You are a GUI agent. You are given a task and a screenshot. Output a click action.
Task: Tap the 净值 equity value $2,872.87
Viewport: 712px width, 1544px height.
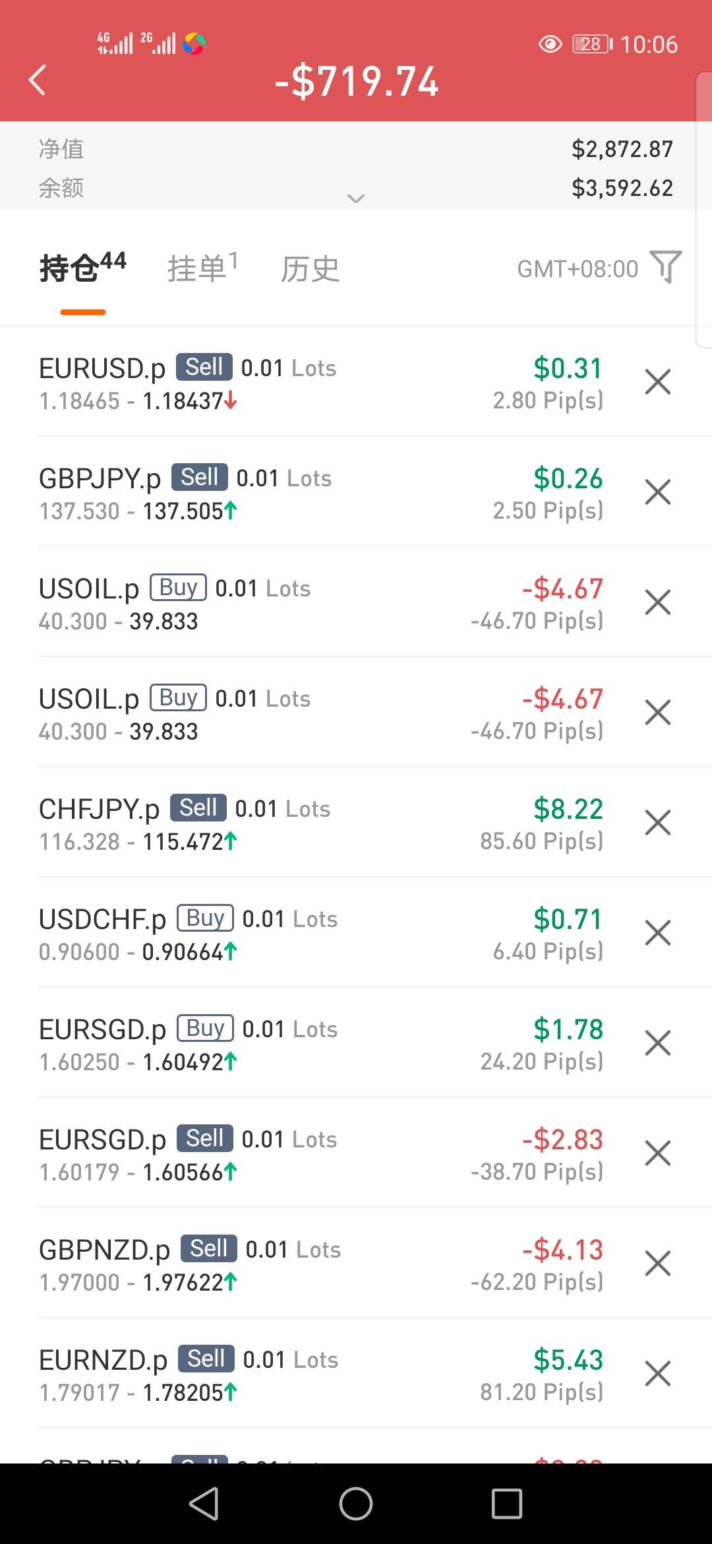coord(622,149)
